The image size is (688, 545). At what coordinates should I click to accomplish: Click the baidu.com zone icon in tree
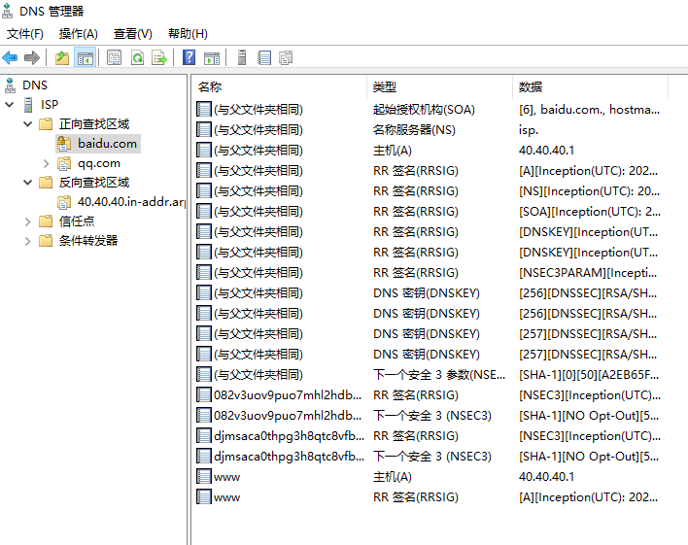point(64,144)
